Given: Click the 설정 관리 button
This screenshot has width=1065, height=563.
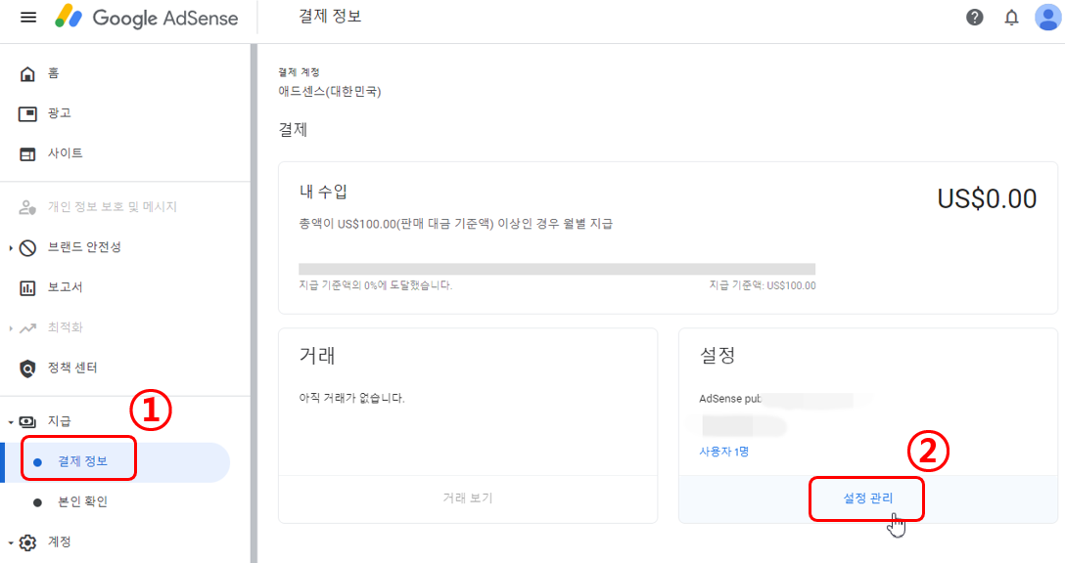Looking at the screenshot, I should 866,498.
